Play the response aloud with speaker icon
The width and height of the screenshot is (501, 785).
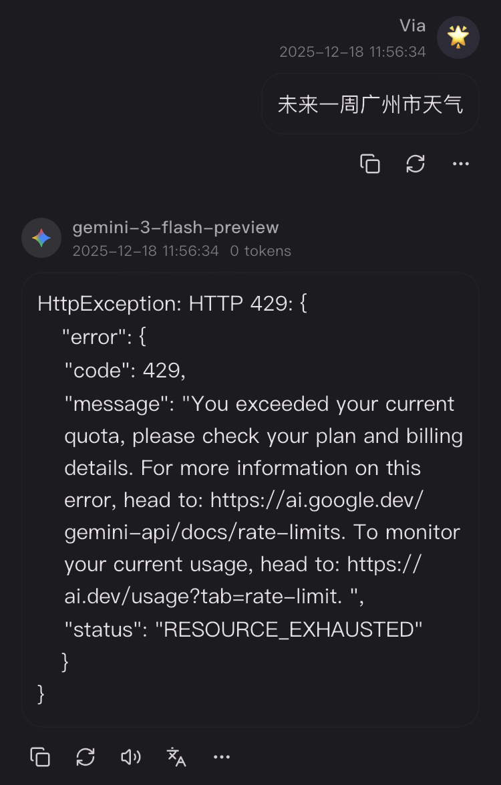coord(131,756)
